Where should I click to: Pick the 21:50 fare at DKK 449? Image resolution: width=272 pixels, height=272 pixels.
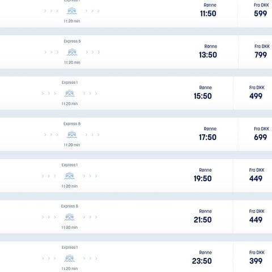click(x=257, y=216)
